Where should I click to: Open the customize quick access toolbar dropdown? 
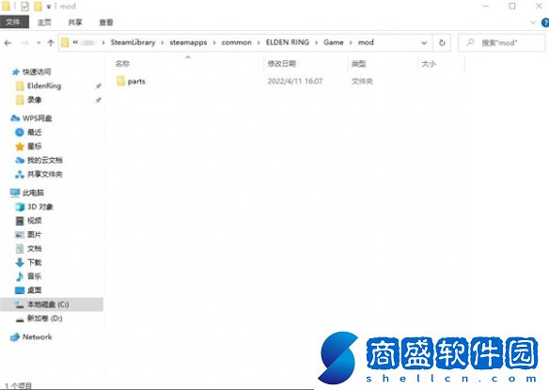49,7
